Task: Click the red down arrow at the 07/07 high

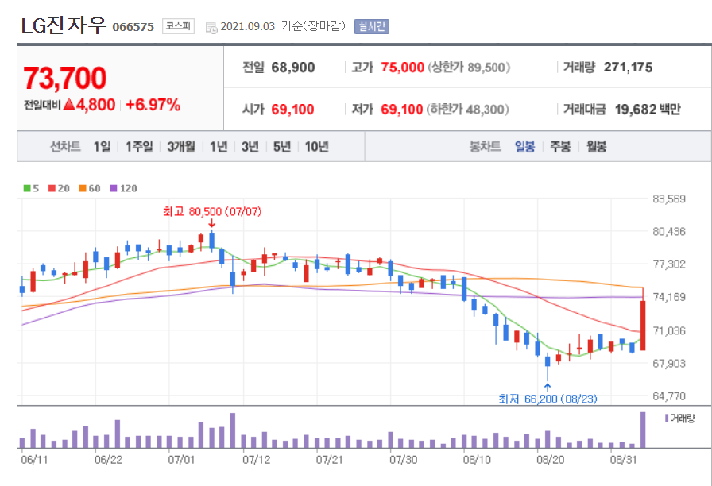Action: 211,223
